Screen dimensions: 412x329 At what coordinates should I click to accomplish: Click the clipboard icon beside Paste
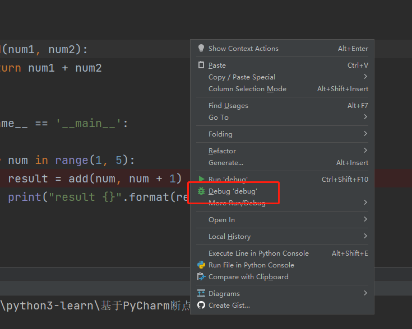point(201,65)
